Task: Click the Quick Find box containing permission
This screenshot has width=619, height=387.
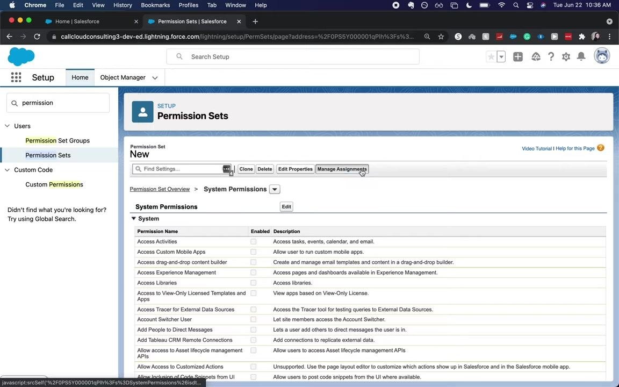Action: pyautogui.click(x=57, y=103)
